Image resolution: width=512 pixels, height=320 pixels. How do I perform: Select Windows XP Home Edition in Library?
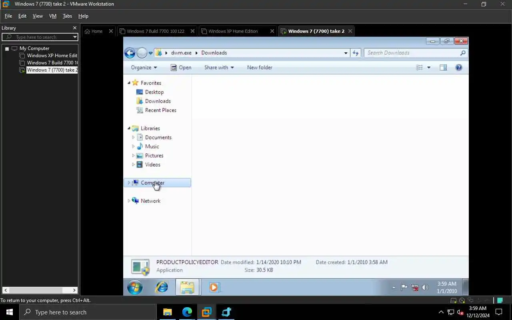coord(52,56)
